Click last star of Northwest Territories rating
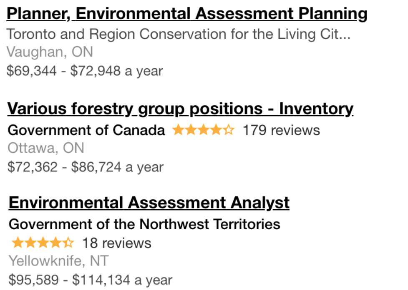This screenshot has width=408, height=290. click(x=68, y=243)
